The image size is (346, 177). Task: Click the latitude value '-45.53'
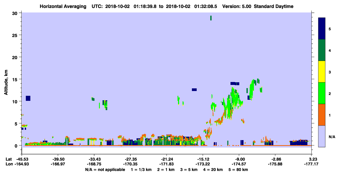22,159
